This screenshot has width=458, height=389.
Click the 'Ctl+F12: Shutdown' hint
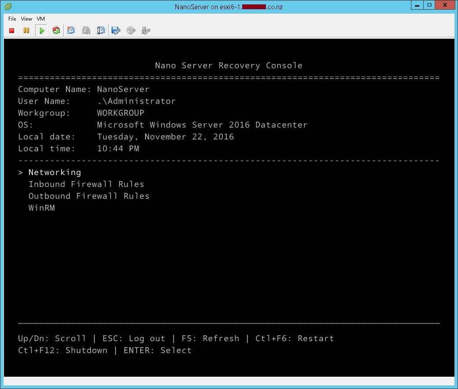(63, 350)
